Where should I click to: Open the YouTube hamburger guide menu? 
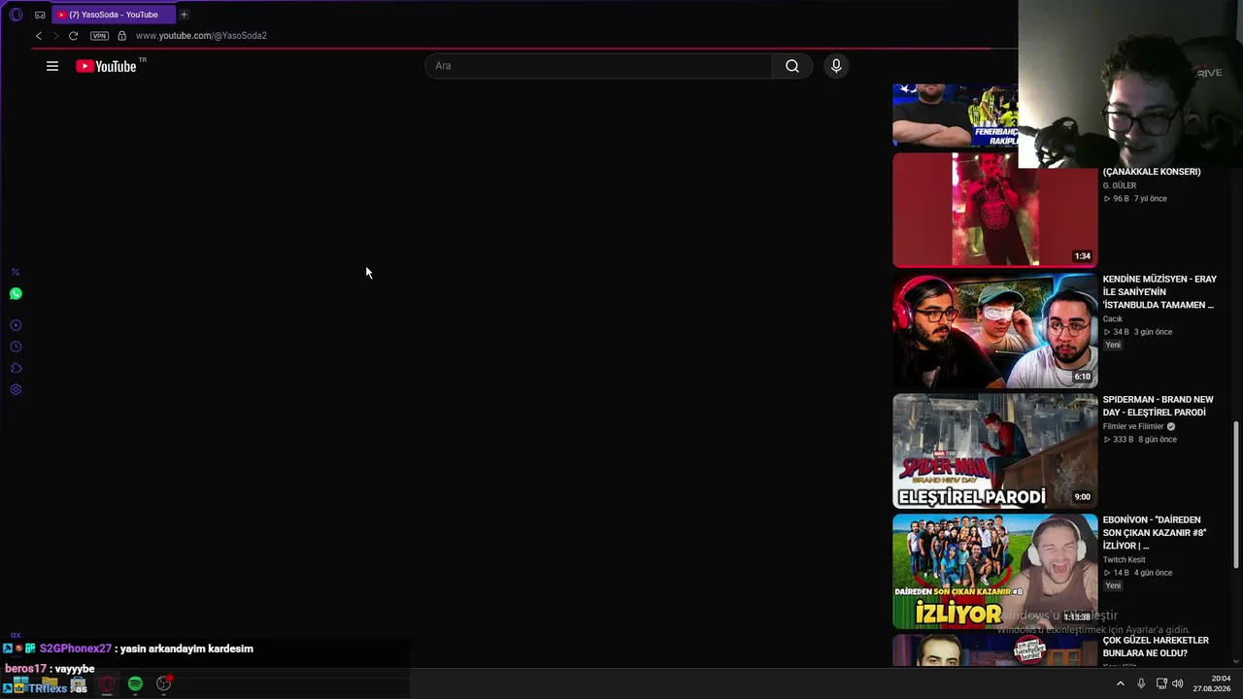52,66
